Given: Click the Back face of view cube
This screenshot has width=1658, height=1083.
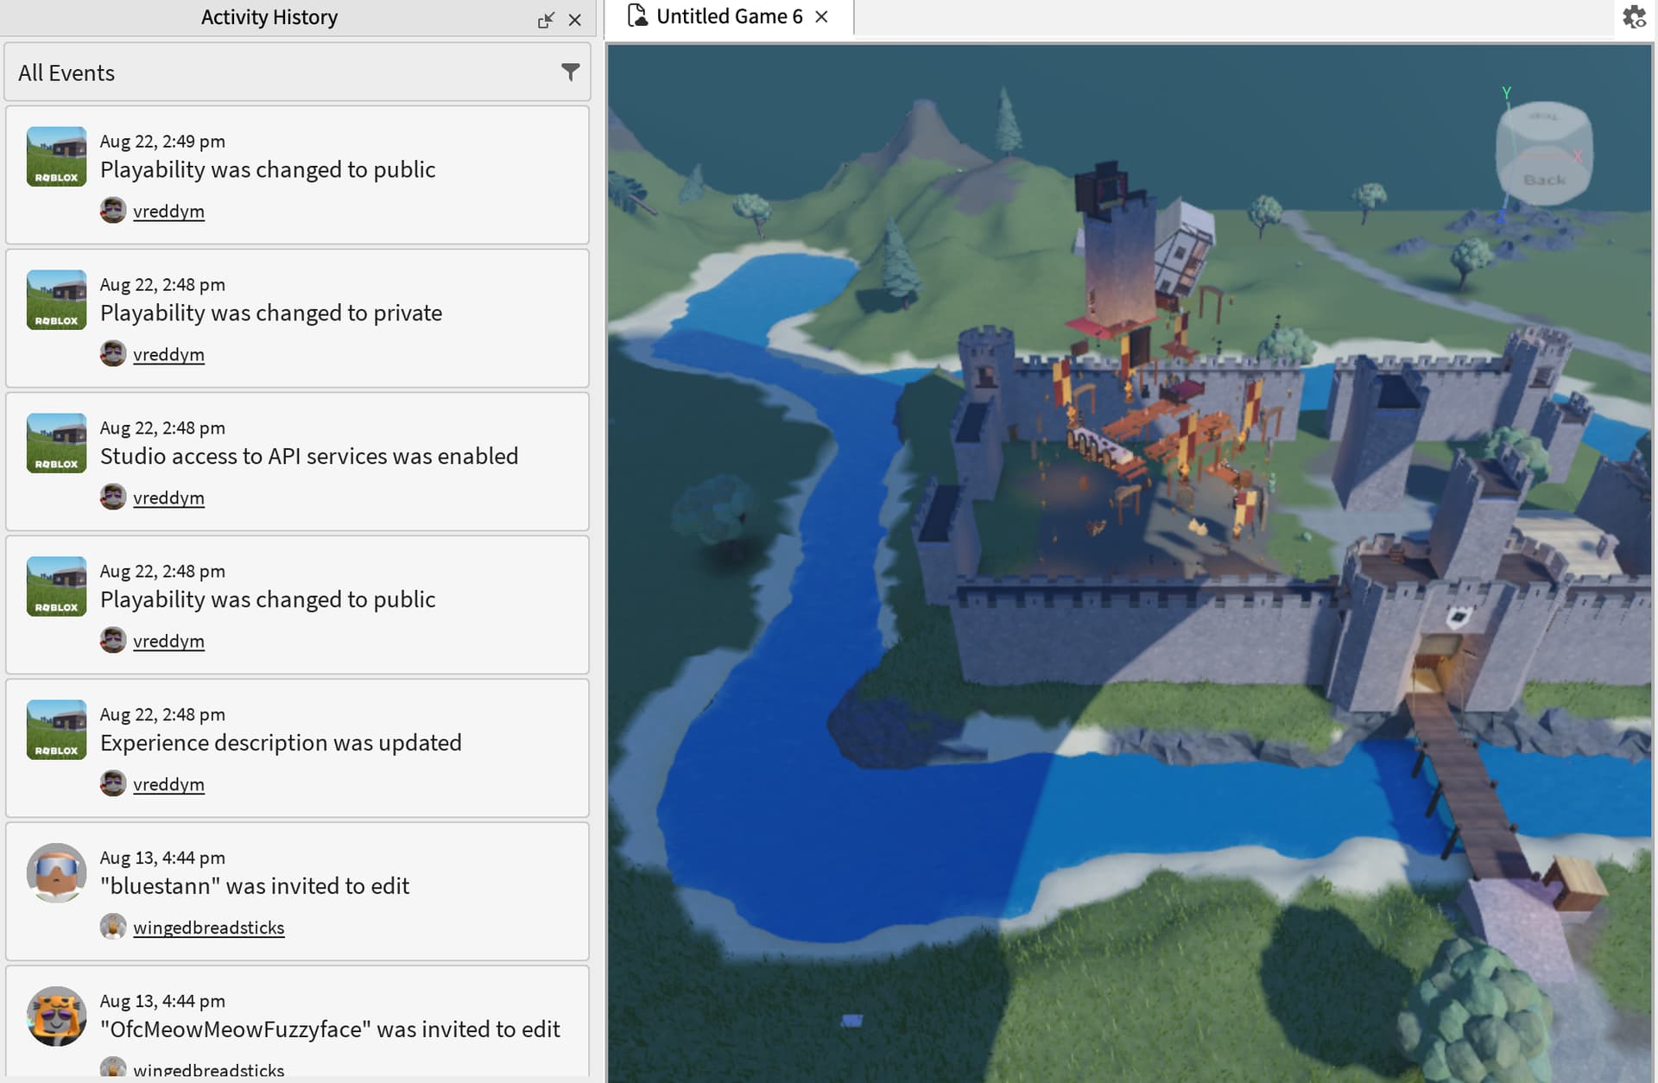Looking at the screenshot, I should pyautogui.click(x=1544, y=180).
